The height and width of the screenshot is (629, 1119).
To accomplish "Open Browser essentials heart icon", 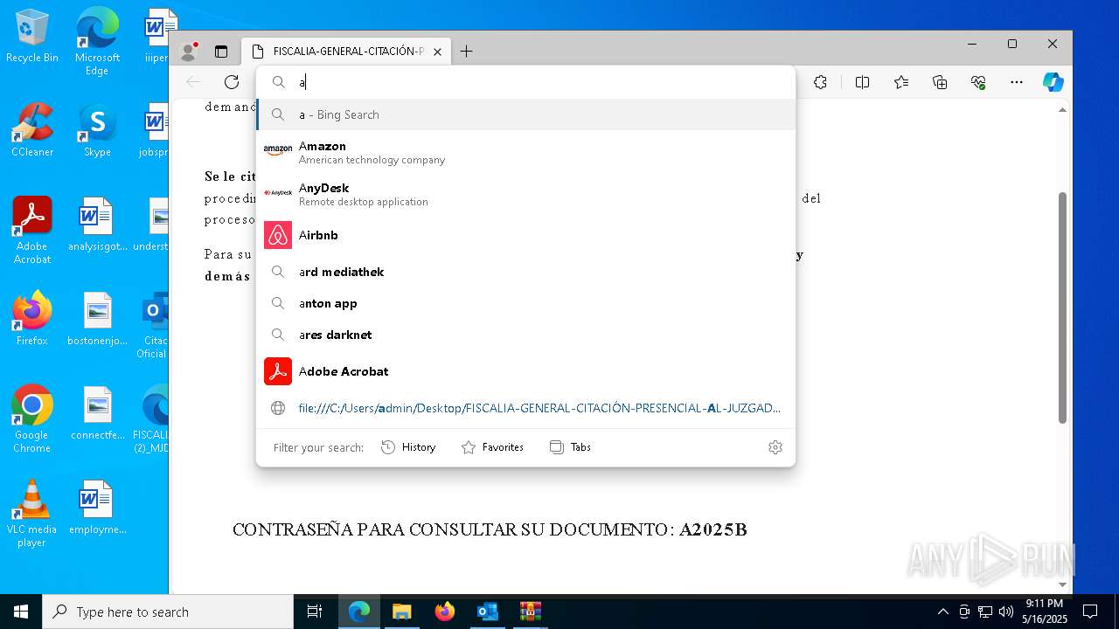I will (978, 82).
